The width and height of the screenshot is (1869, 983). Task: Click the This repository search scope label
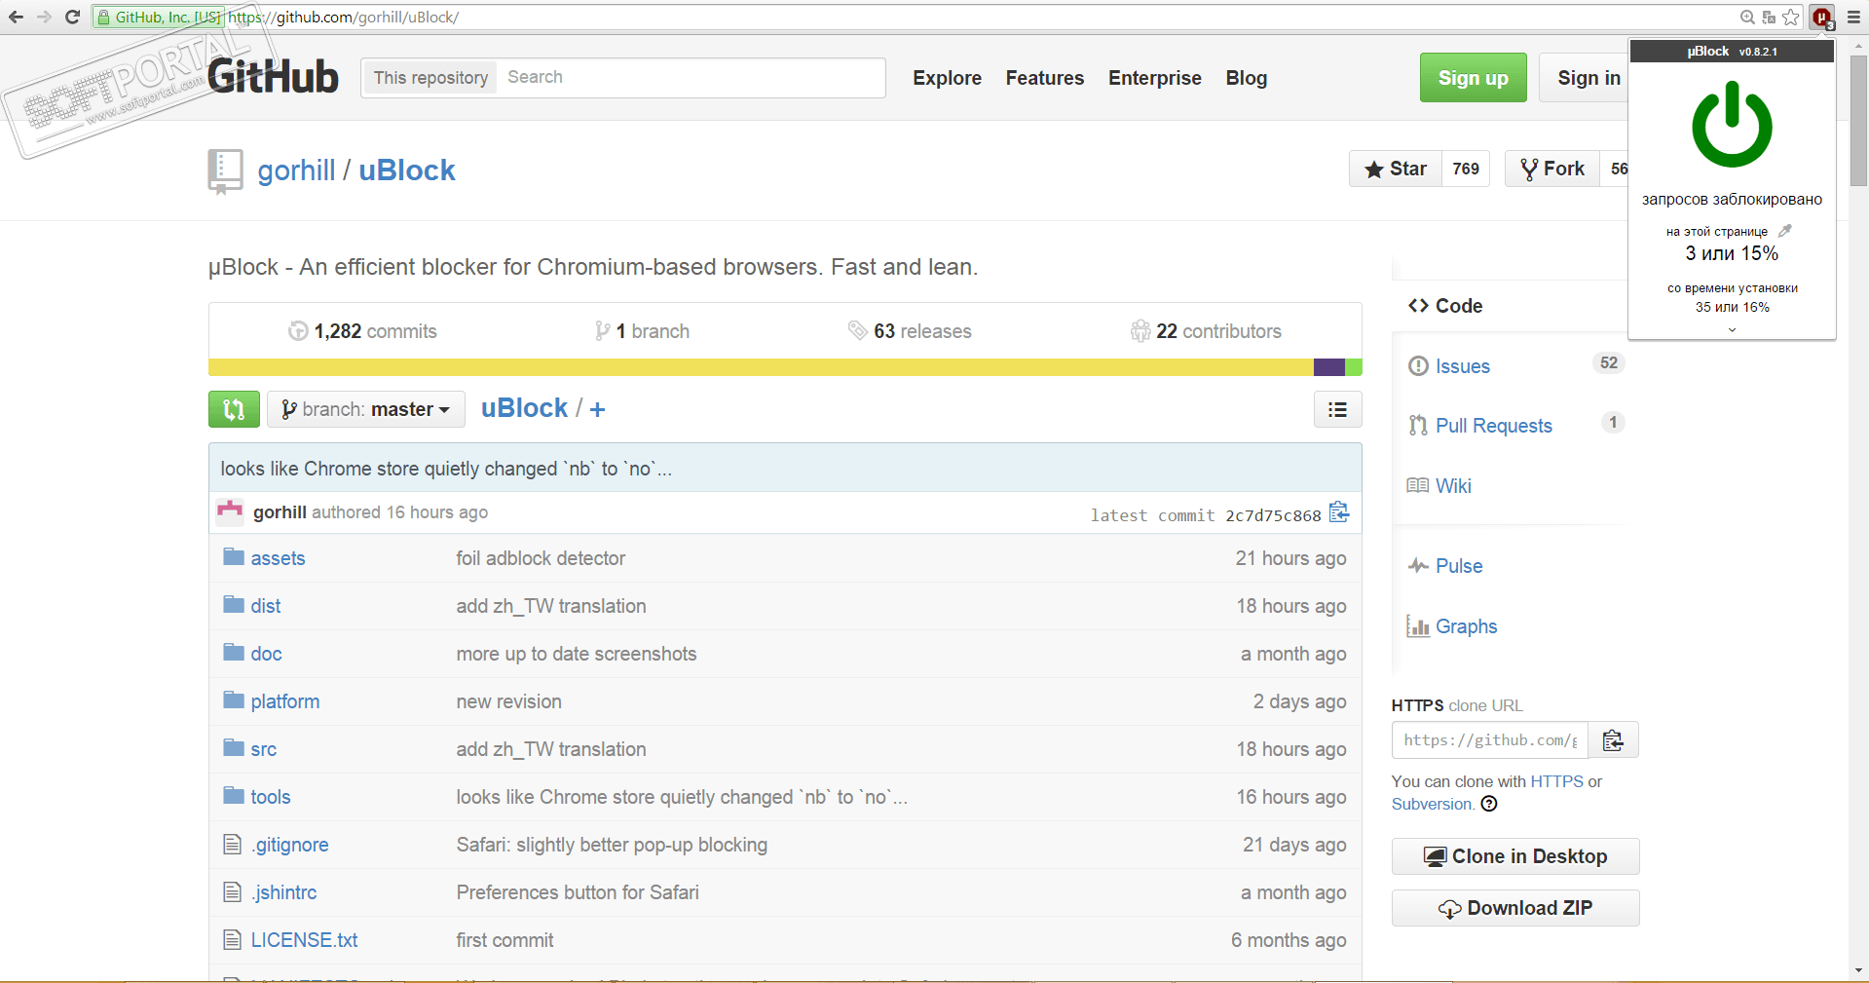pyautogui.click(x=430, y=78)
